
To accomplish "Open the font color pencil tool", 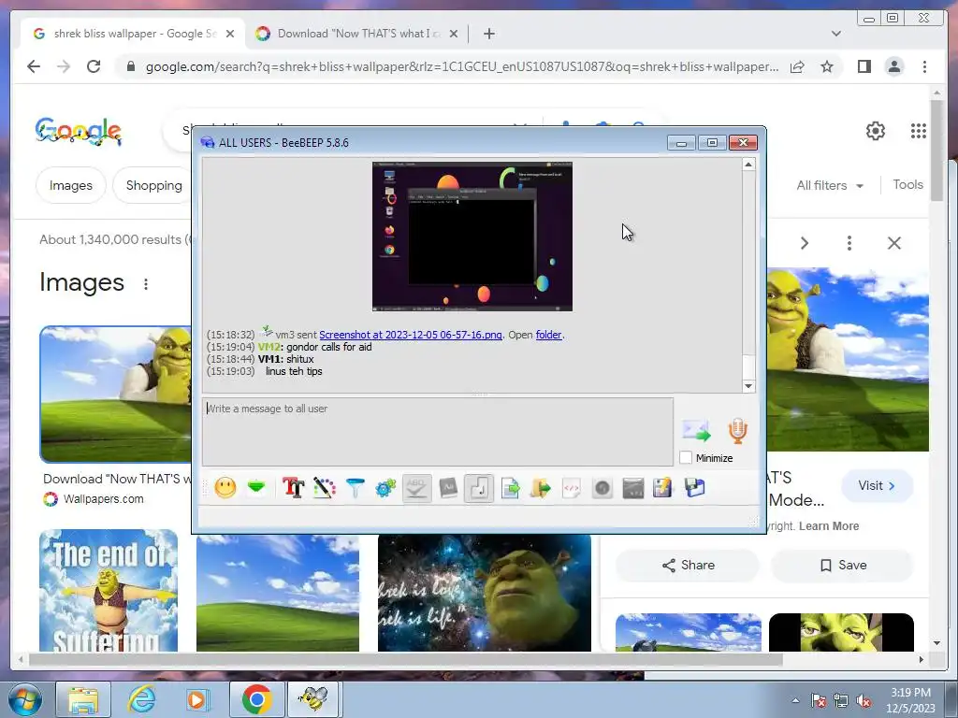I will [x=325, y=488].
